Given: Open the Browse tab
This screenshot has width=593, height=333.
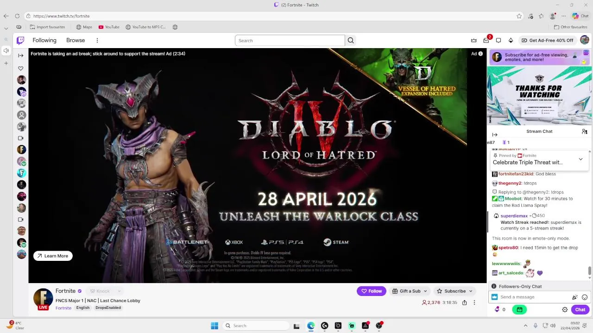Looking at the screenshot, I should click(76, 40).
